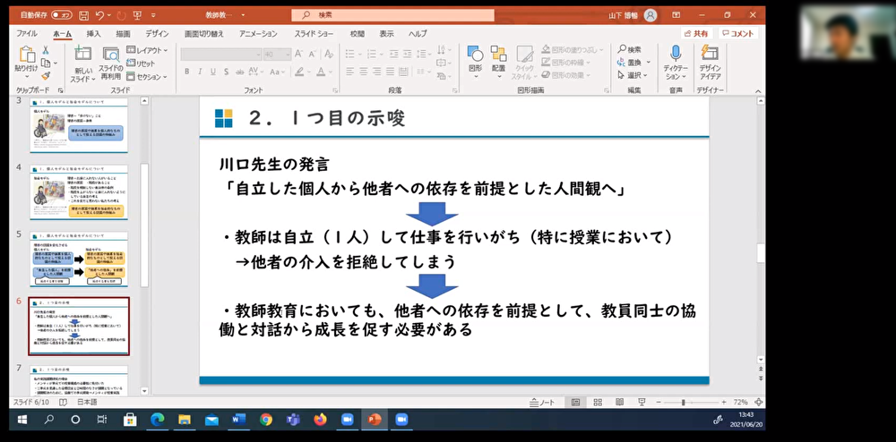Zoom out with minus button
The height and width of the screenshot is (442, 896).
coord(660,402)
